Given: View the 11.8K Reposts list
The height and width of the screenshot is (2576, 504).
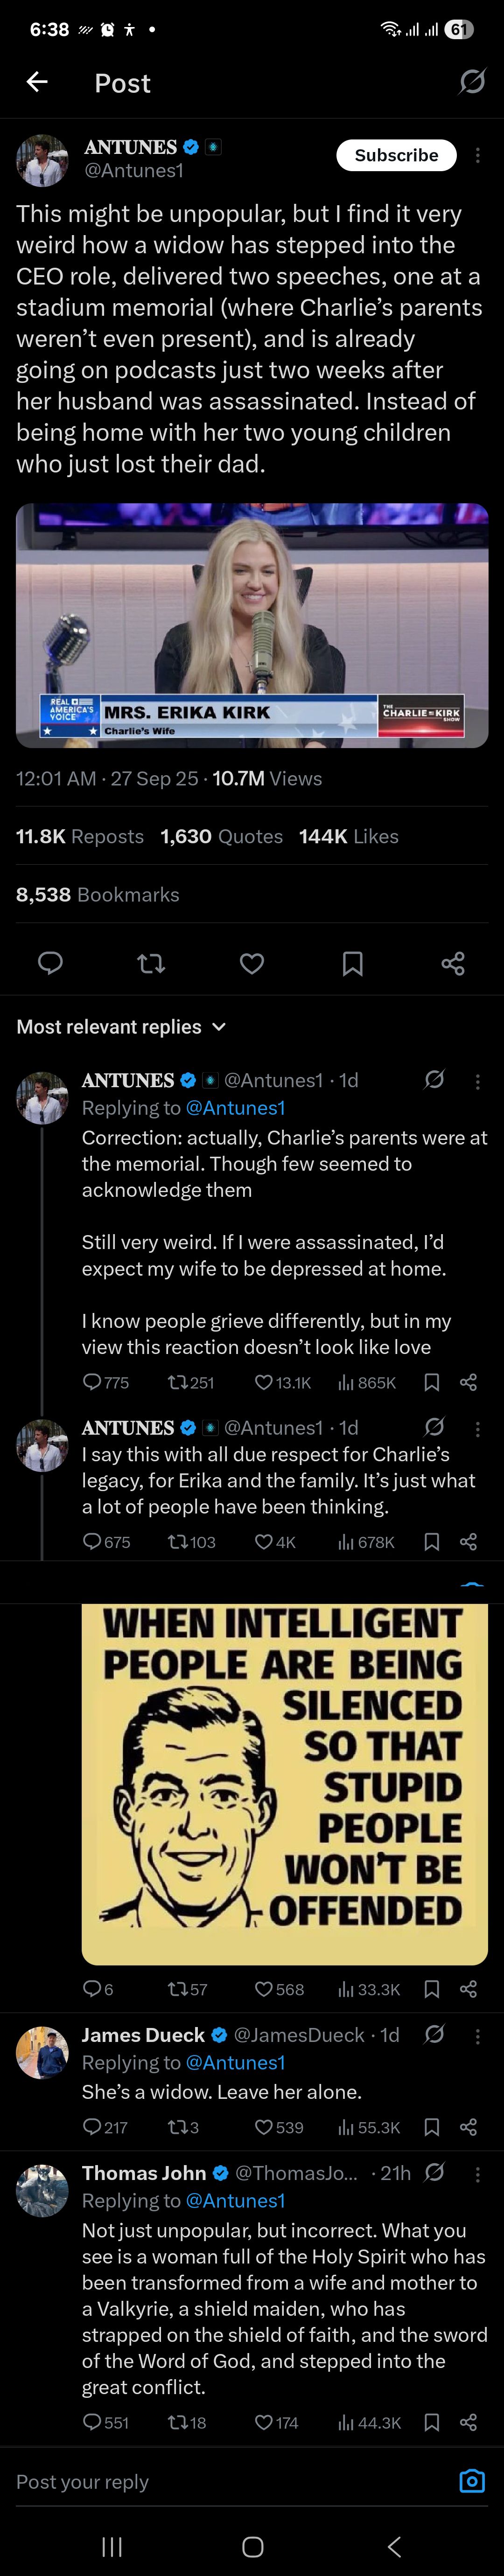Looking at the screenshot, I should [80, 836].
